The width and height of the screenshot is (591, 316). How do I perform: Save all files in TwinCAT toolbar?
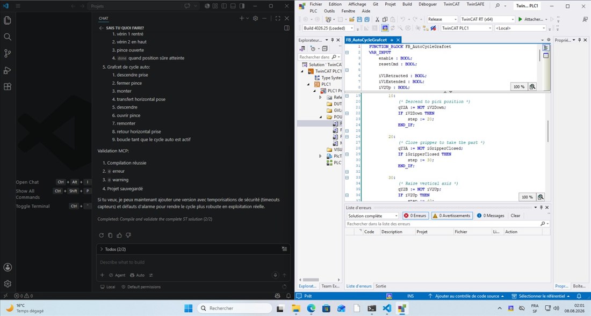[367, 19]
